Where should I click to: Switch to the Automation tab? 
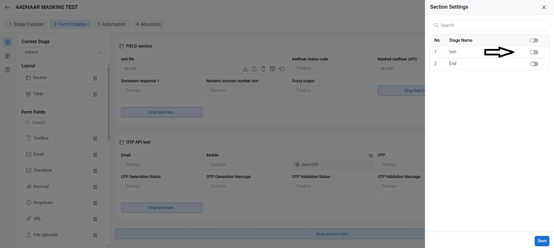click(112, 24)
